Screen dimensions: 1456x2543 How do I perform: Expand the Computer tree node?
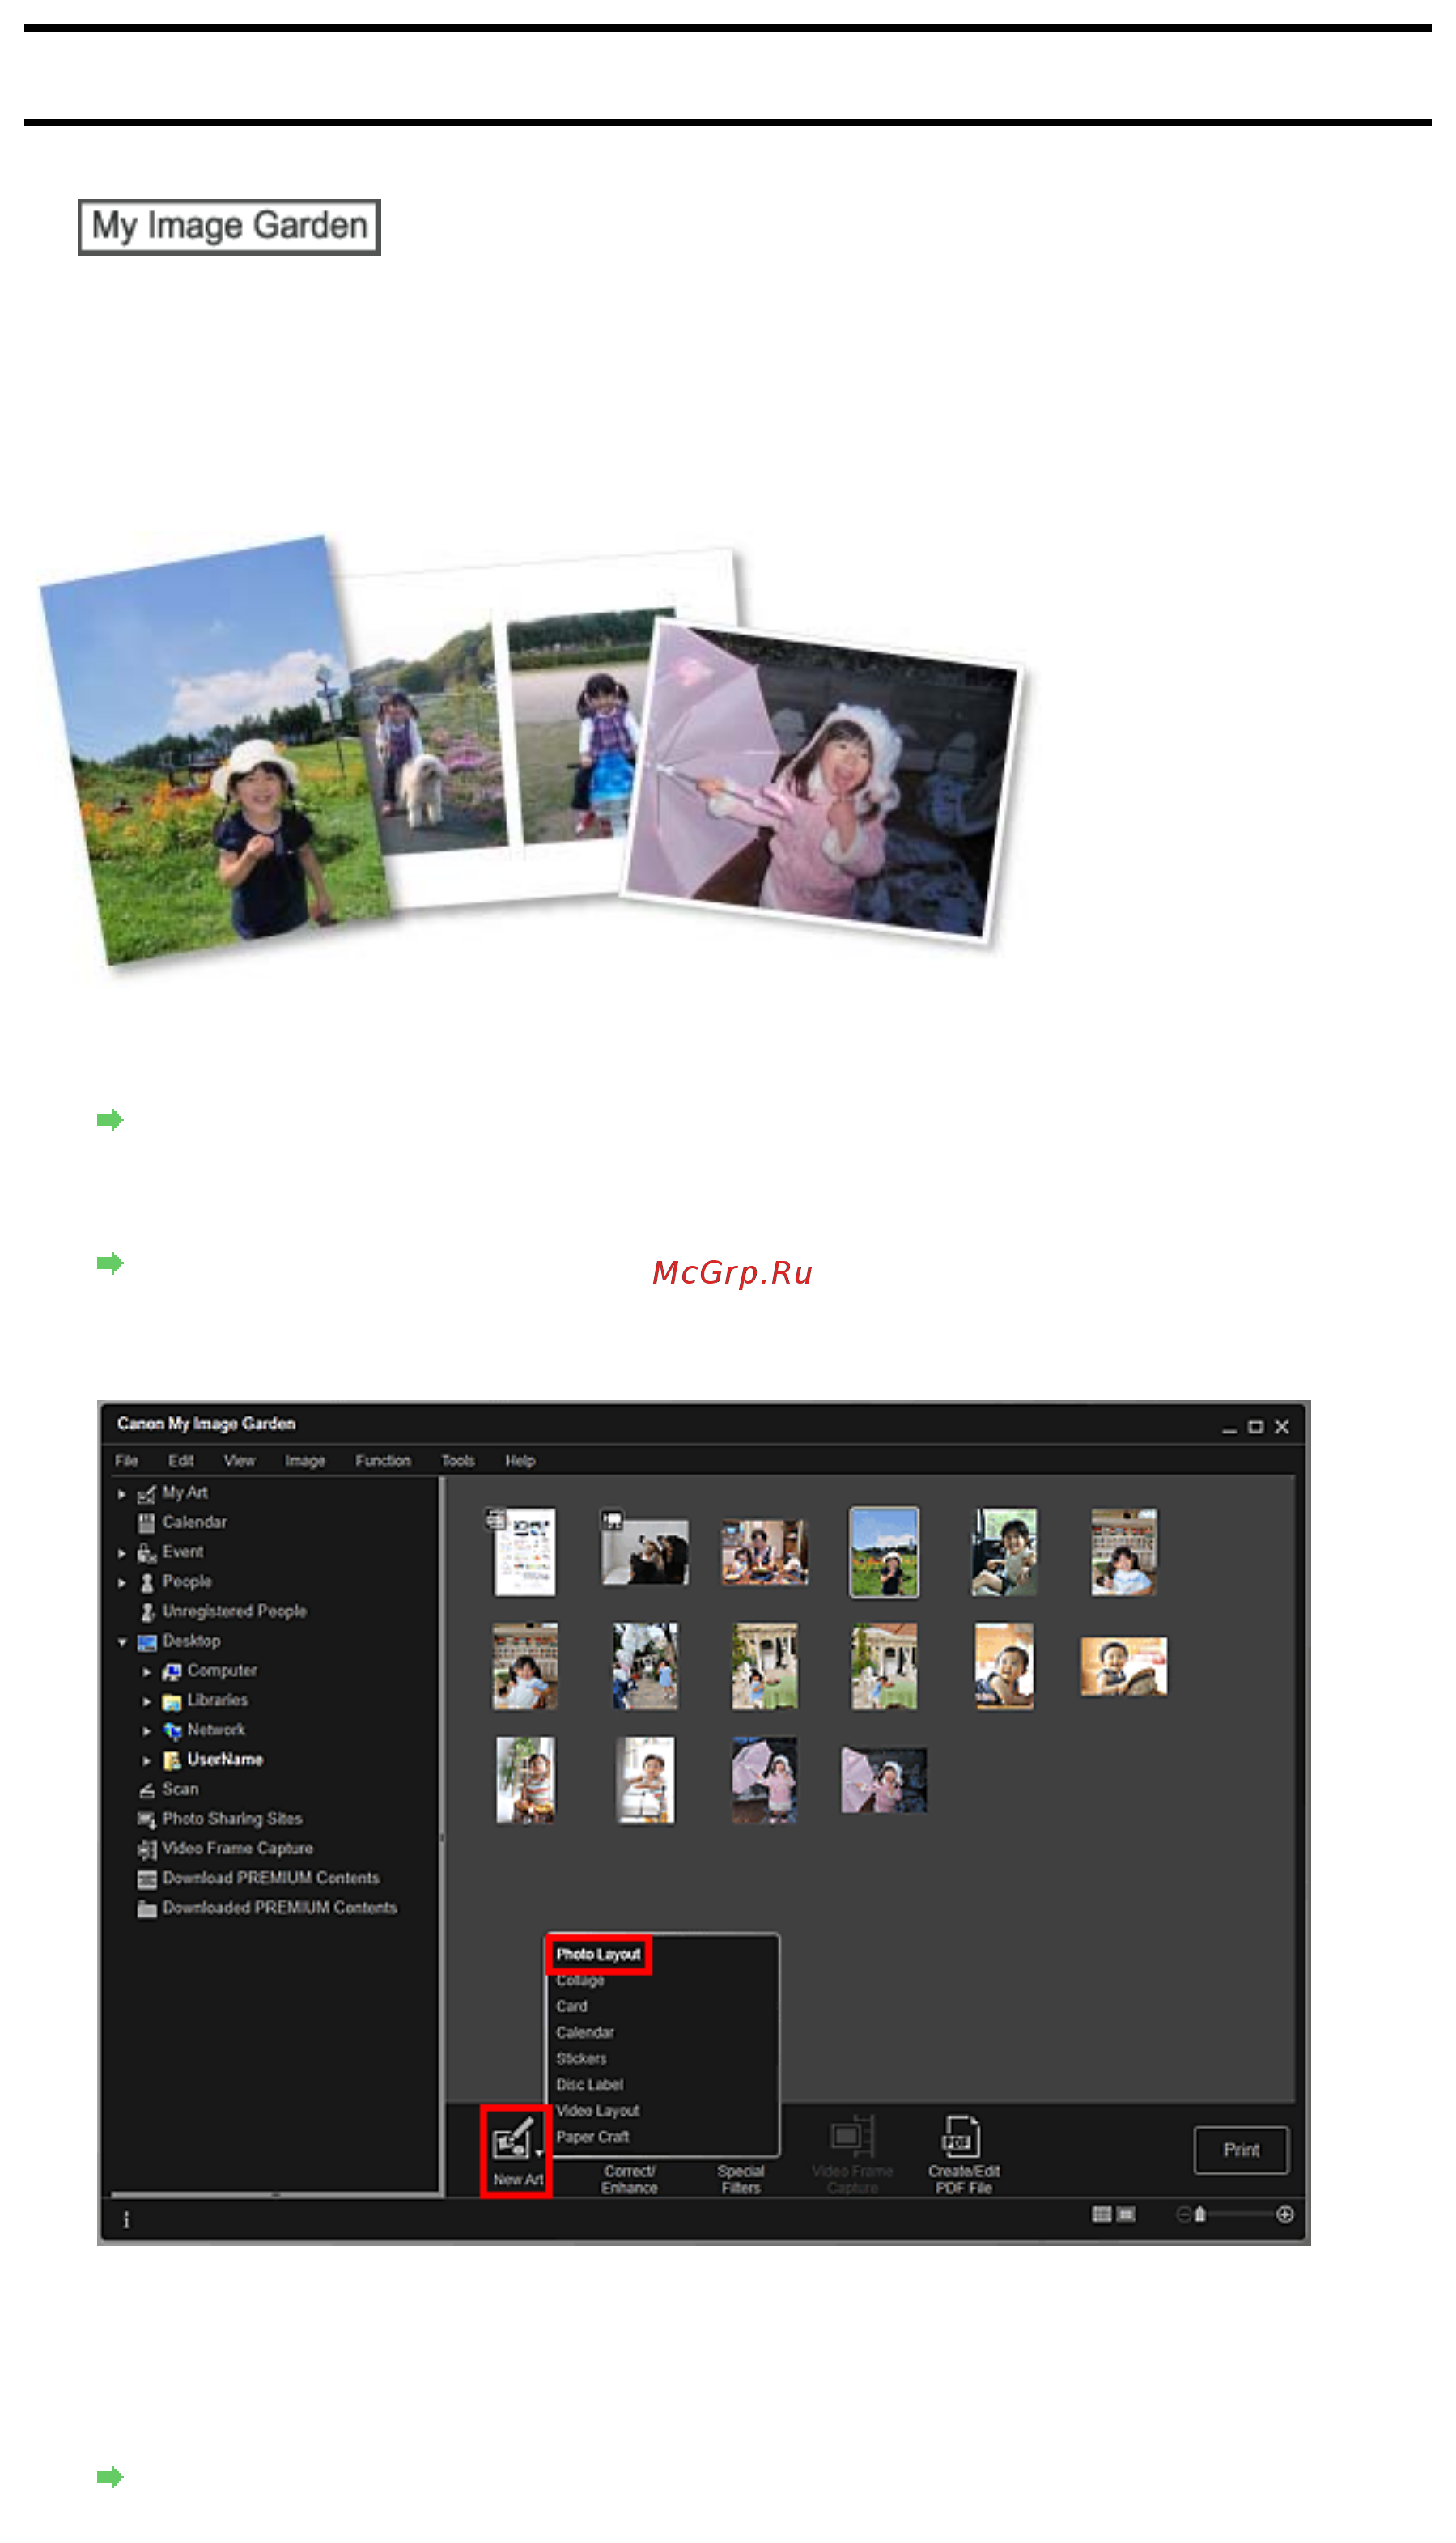point(147,1672)
